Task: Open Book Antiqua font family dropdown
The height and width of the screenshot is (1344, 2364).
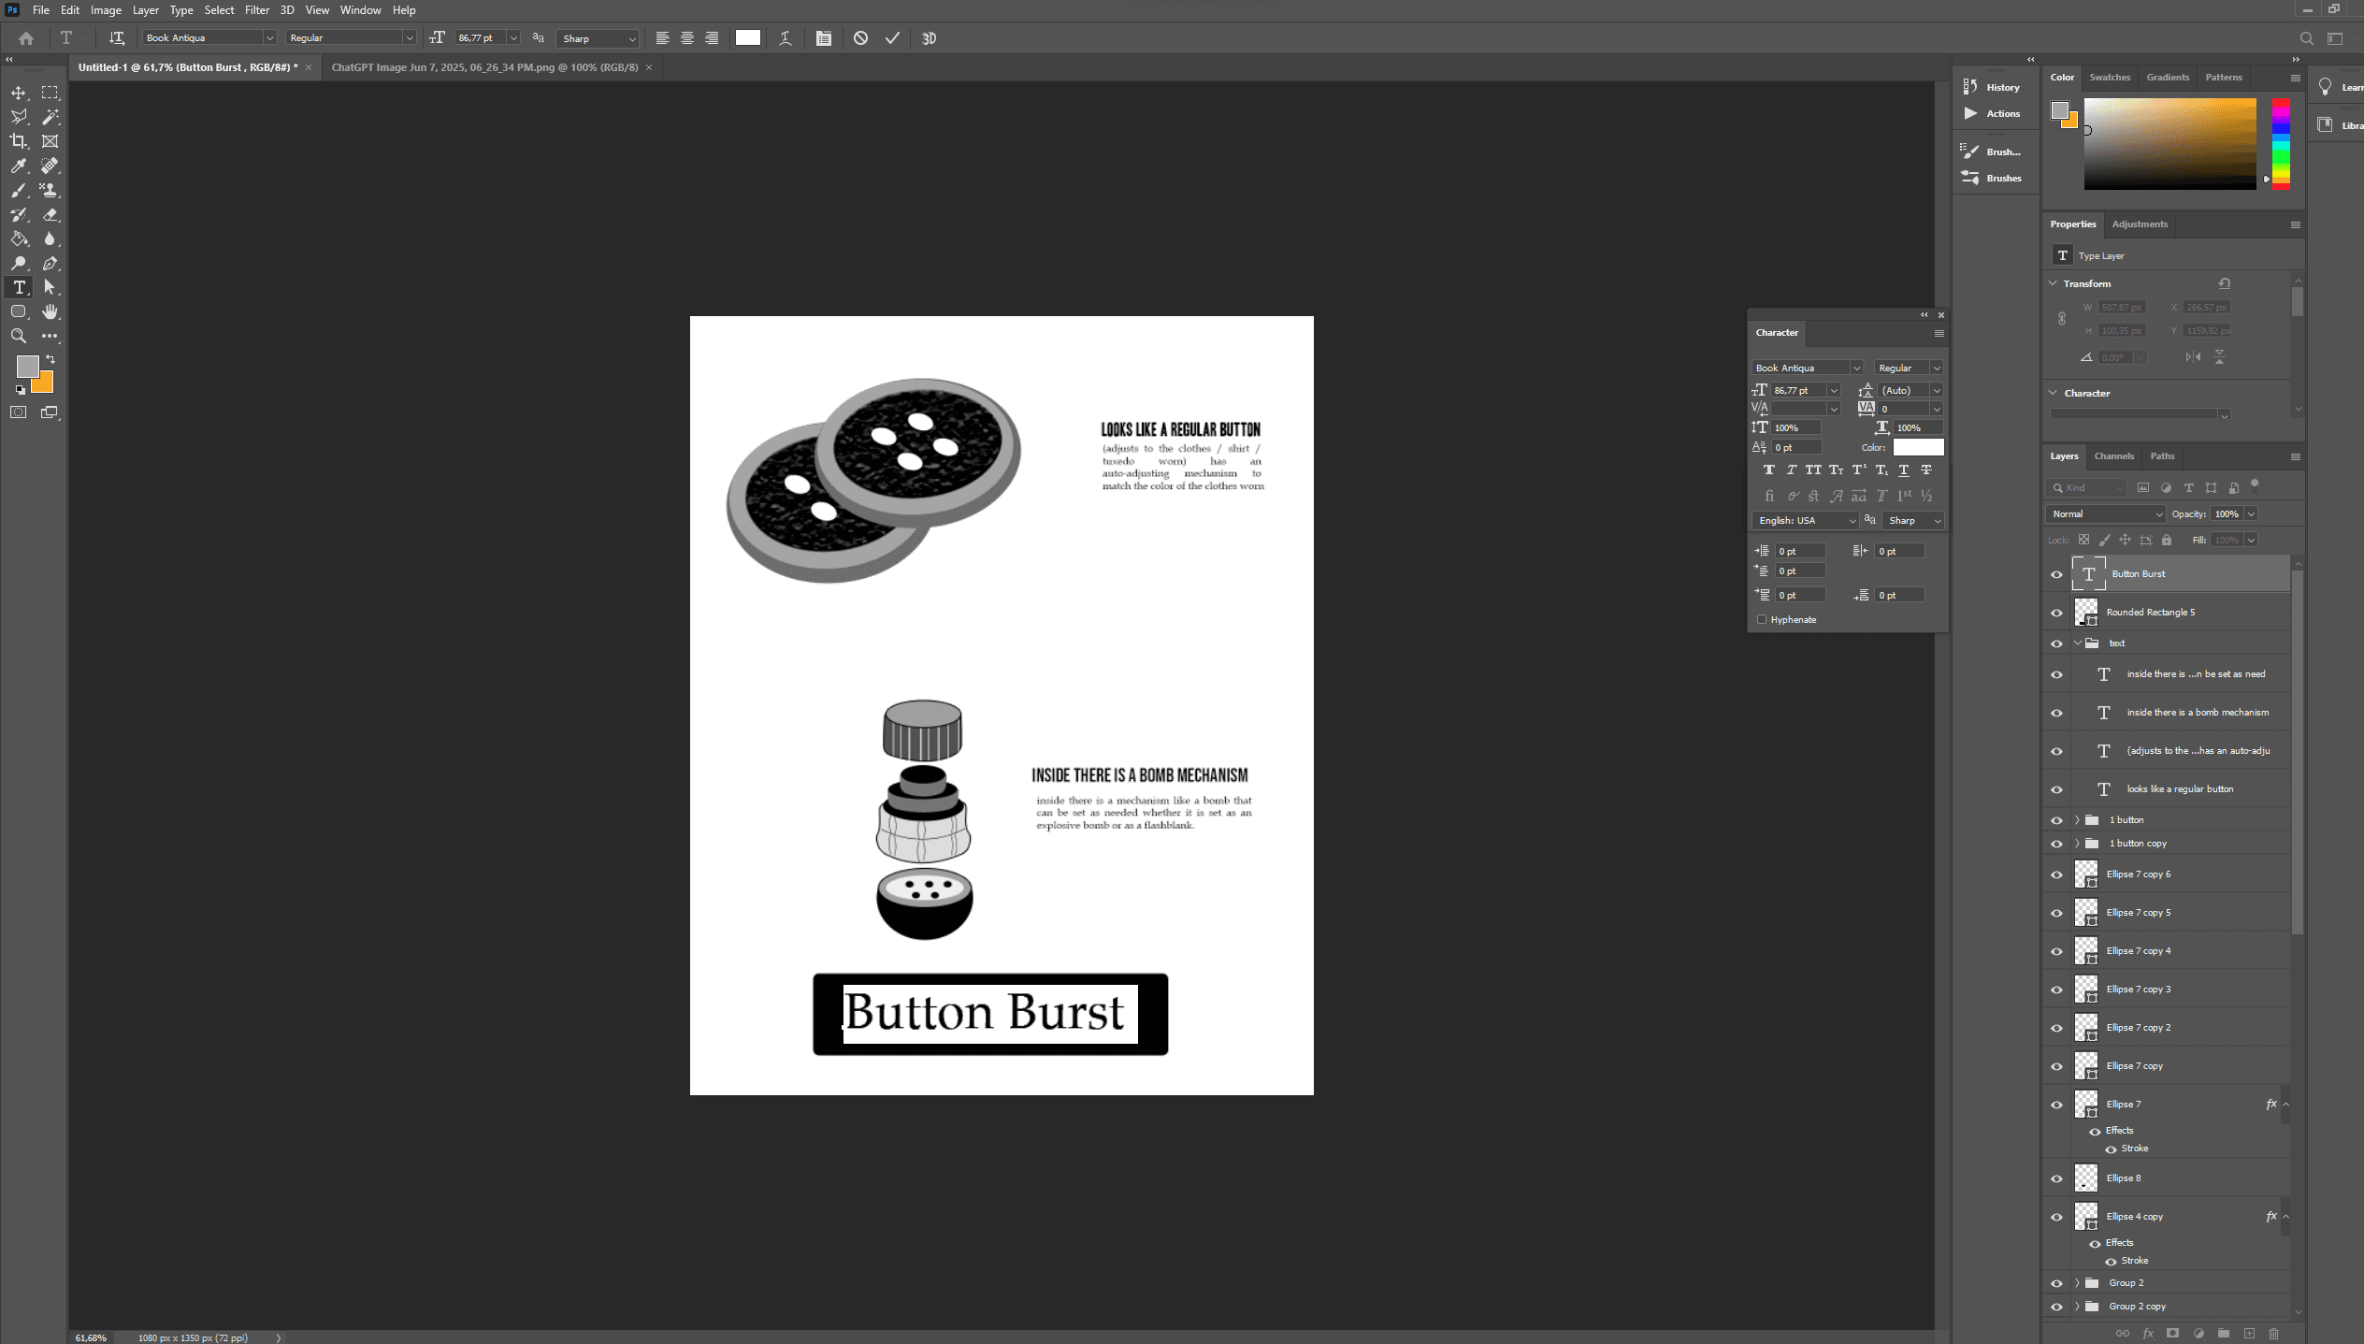Action: tap(269, 38)
